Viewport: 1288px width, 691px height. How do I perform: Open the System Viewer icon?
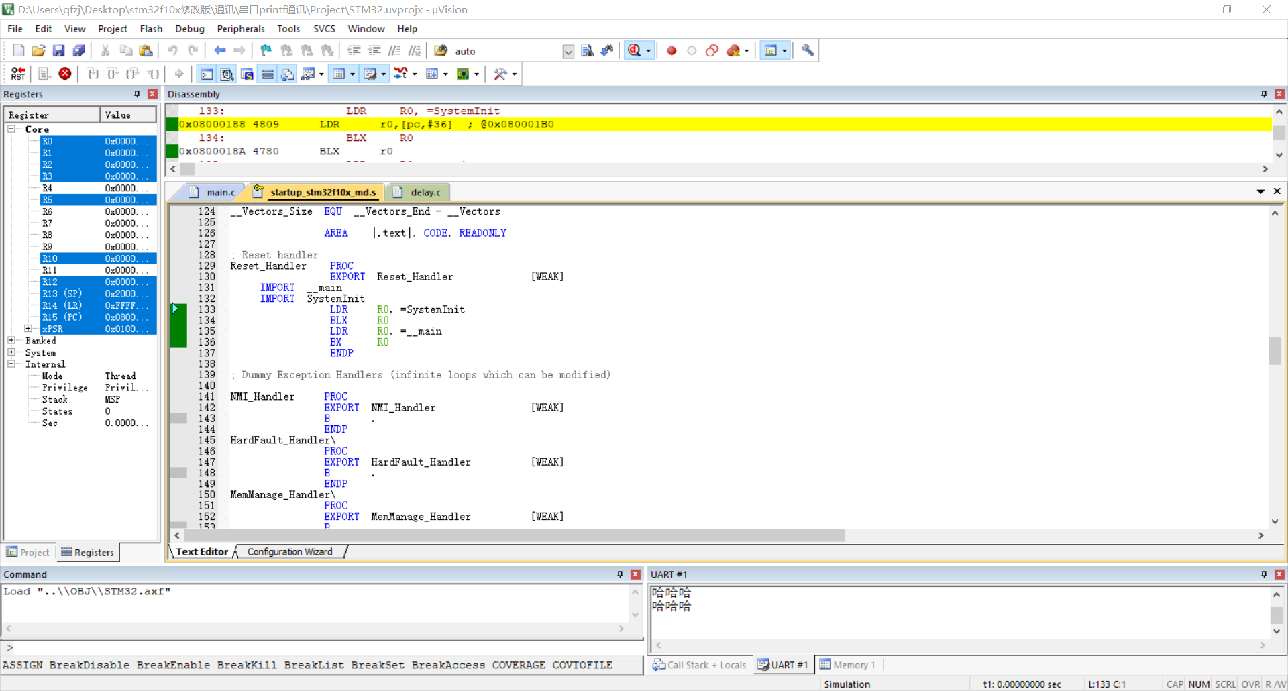click(x=464, y=74)
